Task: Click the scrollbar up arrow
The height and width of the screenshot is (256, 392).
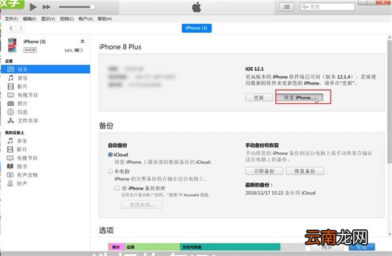Action: pos(390,38)
